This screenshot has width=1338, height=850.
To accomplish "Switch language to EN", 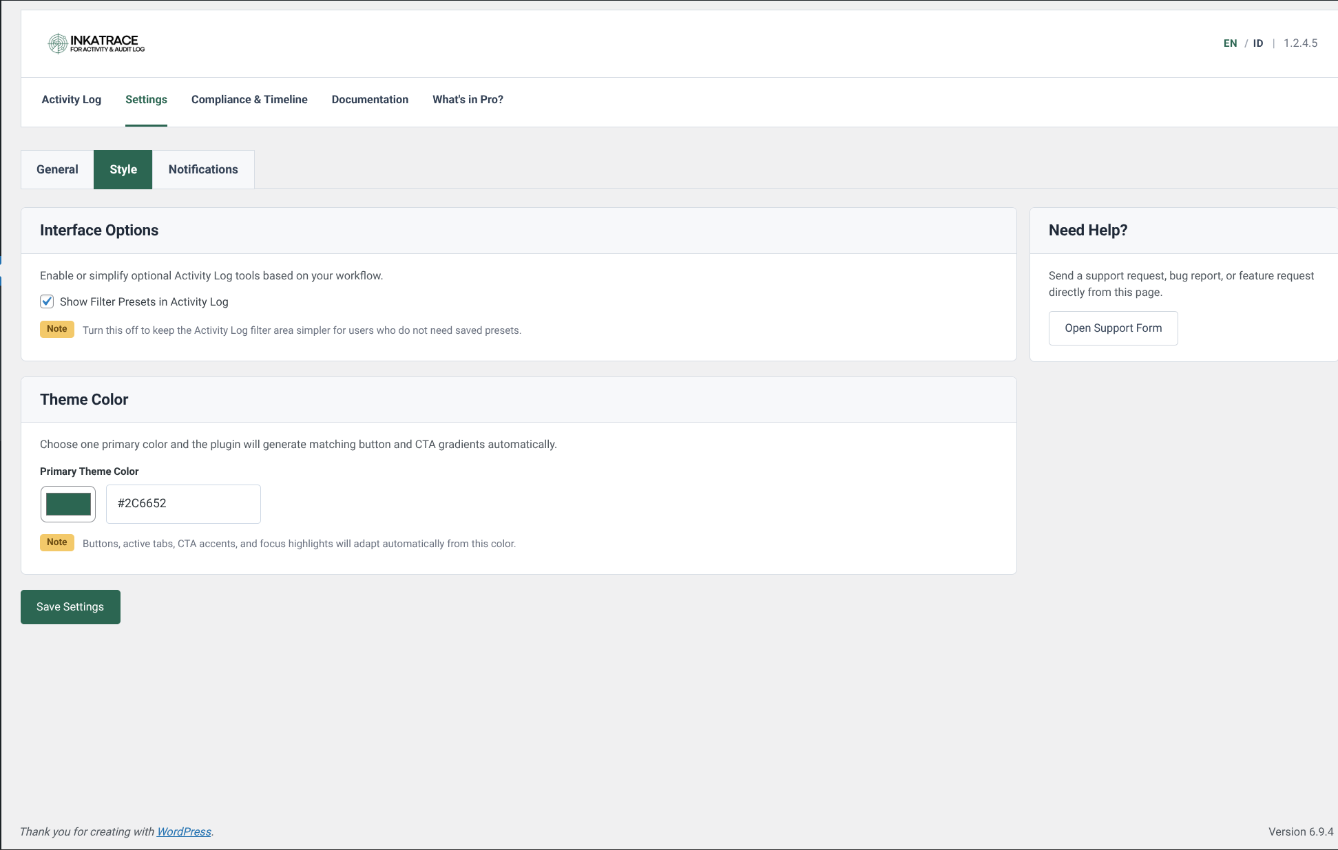I will 1230,43.
